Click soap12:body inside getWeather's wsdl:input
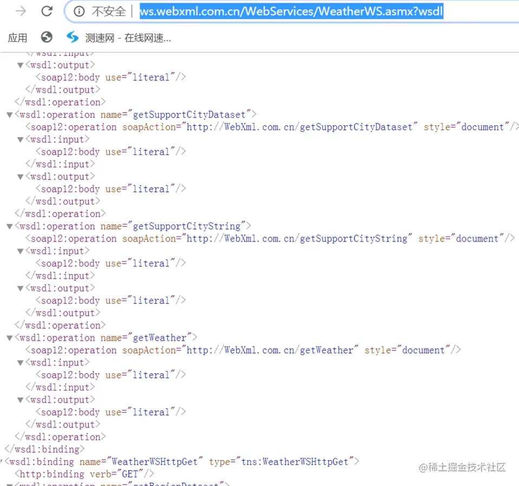 111,375
